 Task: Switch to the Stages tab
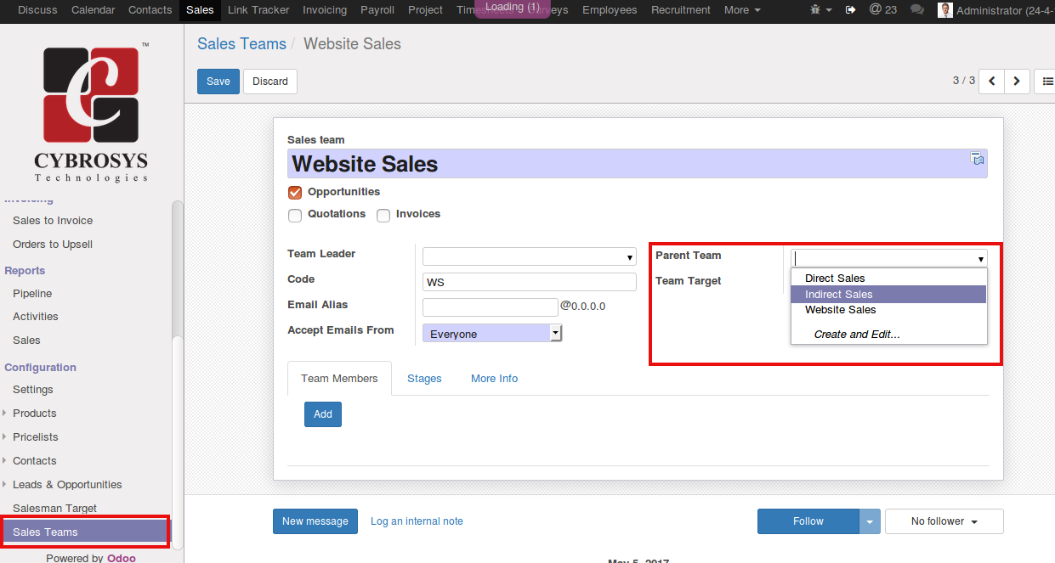424,379
